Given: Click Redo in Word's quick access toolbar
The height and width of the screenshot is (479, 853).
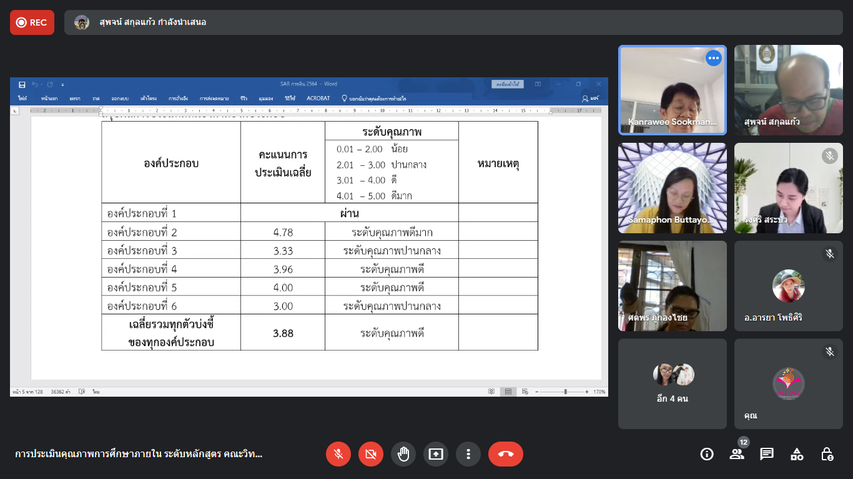Looking at the screenshot, I should pyautogui.click(x=50, y=84).
